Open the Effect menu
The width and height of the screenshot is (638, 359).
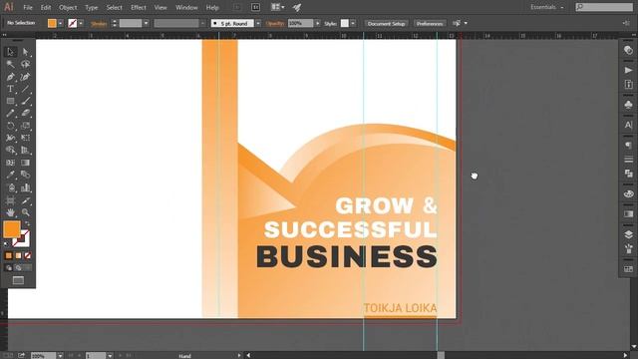click(139, 7)
